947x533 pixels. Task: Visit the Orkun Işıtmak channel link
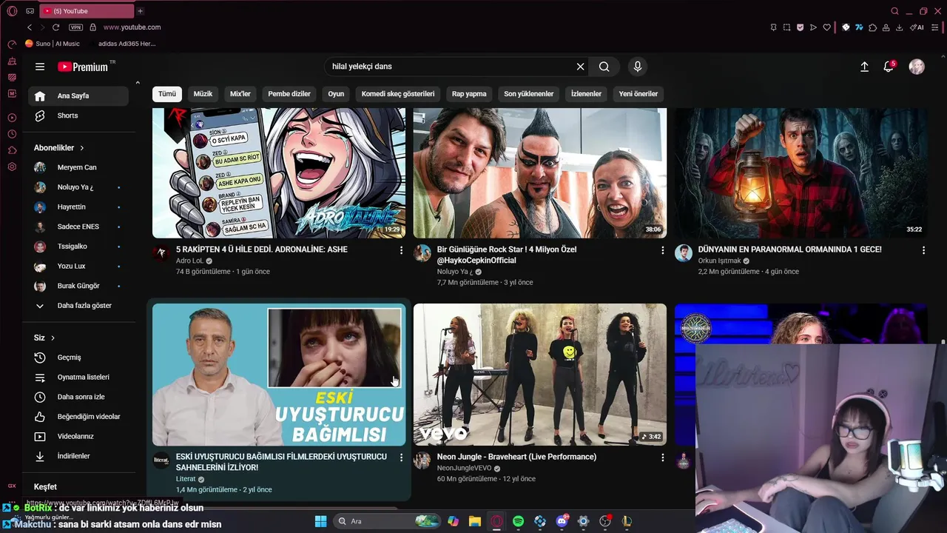719,261
